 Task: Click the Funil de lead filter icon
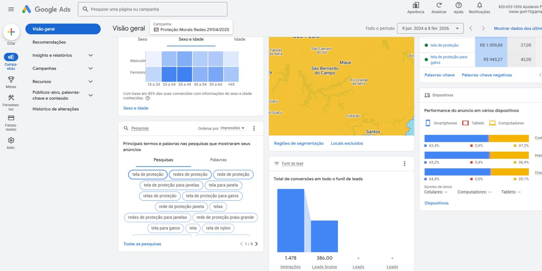(277, 163)
